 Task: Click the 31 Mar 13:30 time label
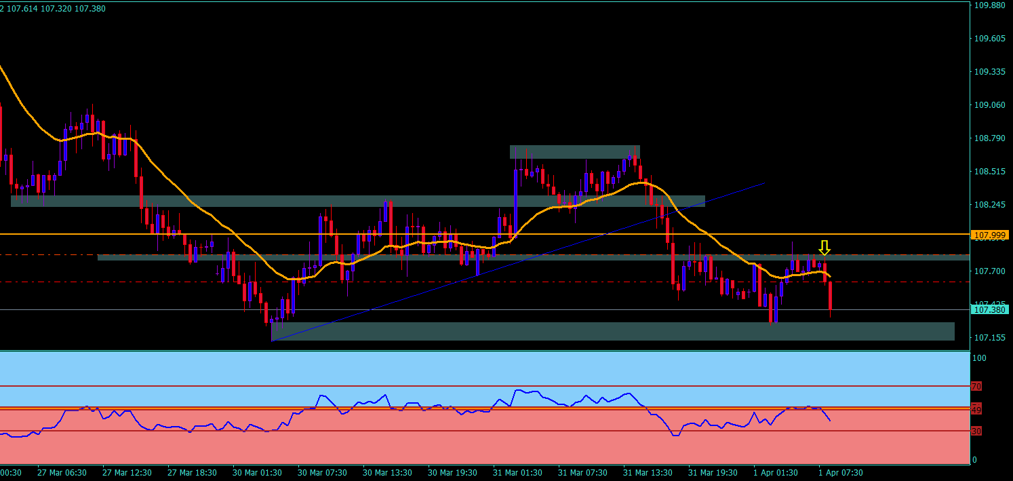647,472
